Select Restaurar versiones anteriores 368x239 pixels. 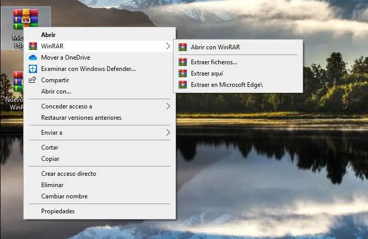coord(100,118)
